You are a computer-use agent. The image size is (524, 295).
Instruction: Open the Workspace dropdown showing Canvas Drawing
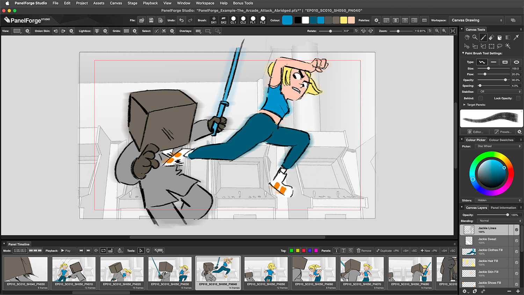[x=476, y=20]
